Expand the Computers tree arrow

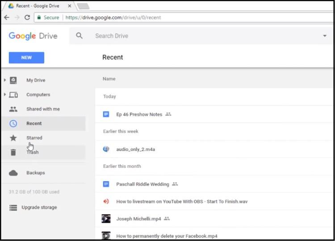click(x=5, y=94)
